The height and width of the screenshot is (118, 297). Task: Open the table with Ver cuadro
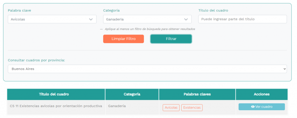click(262, 107)
